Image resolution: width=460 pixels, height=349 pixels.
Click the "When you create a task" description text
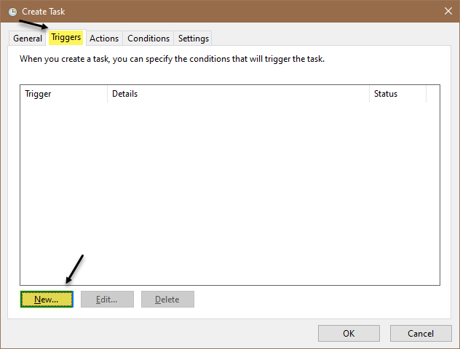click(x=172, y=59)
